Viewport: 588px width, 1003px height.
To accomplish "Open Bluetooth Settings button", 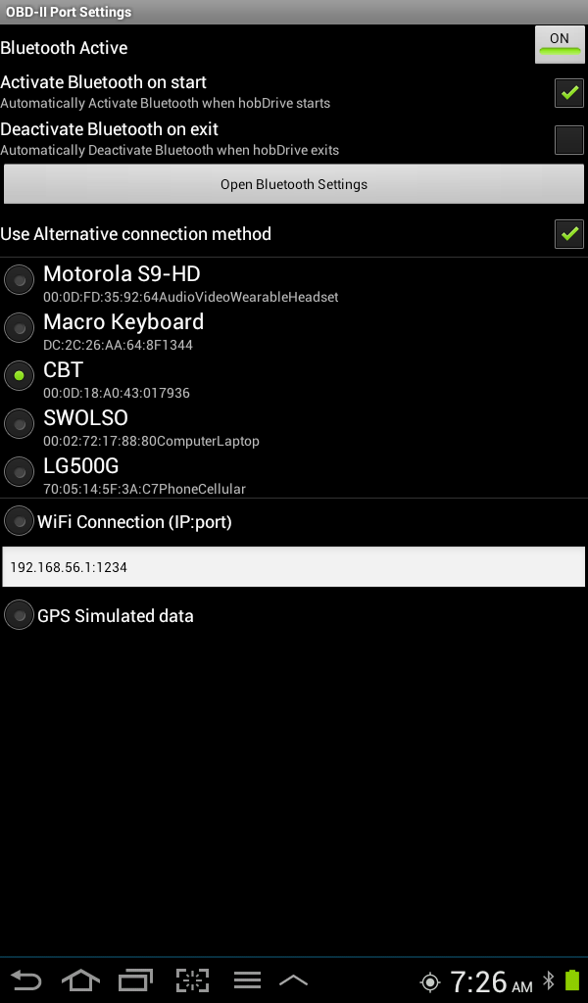I will point(294,184).
